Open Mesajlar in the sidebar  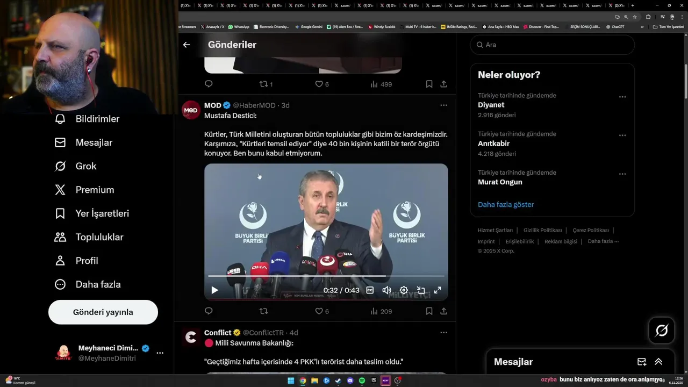pyautogui.click(x=83, y=142)
